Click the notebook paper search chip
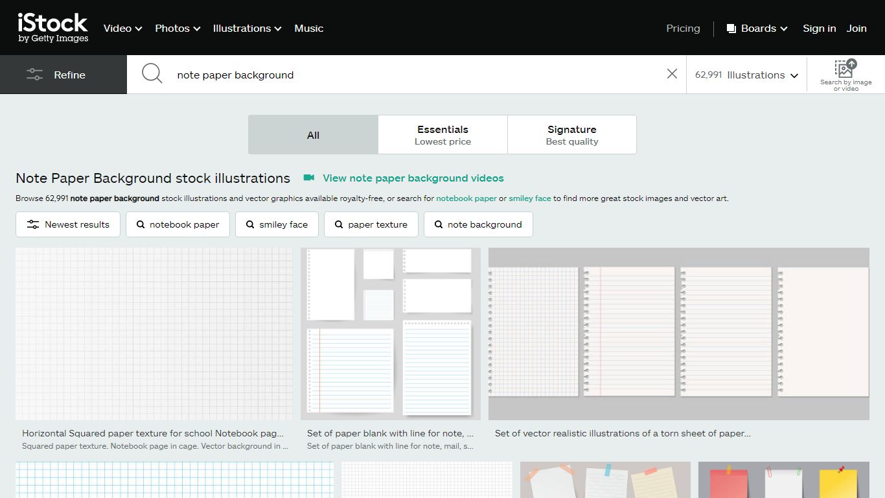The image size is (885, 498). pyautogui.click(x=178, y=224)
